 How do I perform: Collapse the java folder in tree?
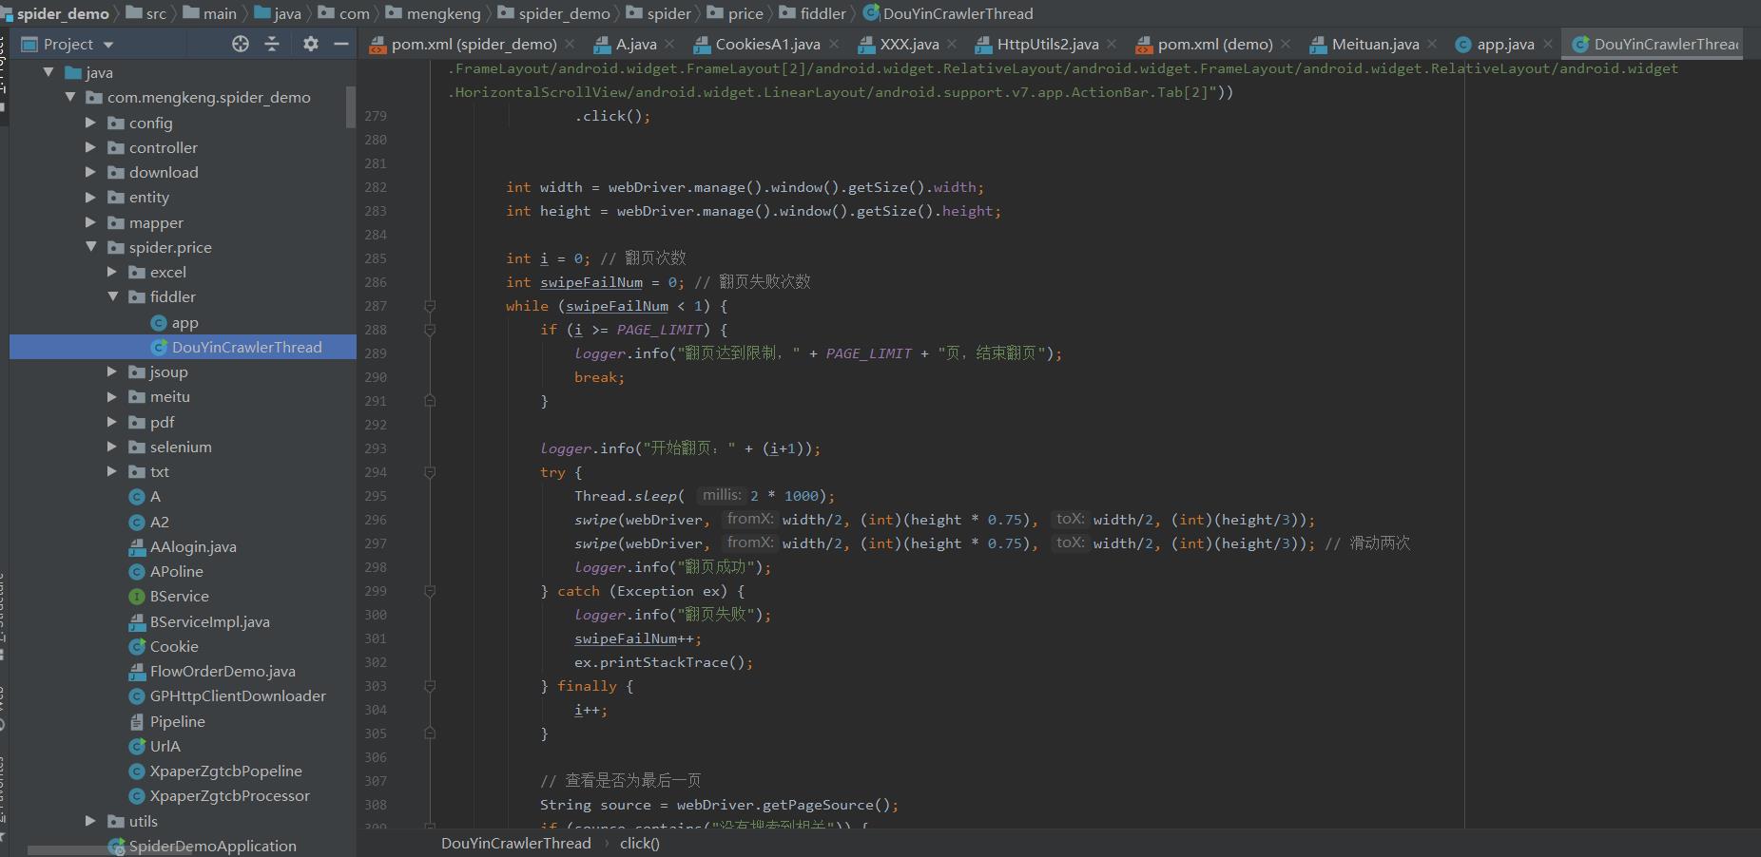[48, 72]
